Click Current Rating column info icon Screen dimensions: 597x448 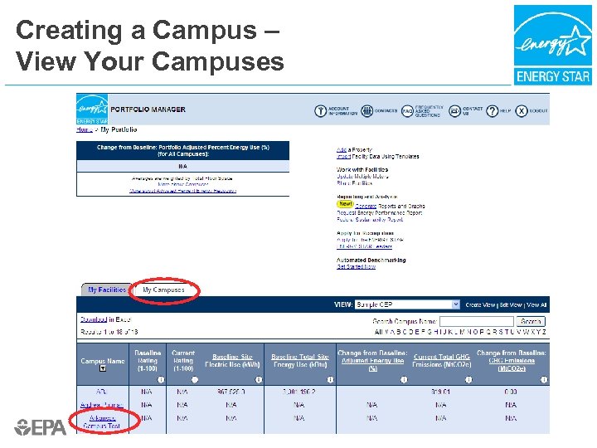(195, 379)
